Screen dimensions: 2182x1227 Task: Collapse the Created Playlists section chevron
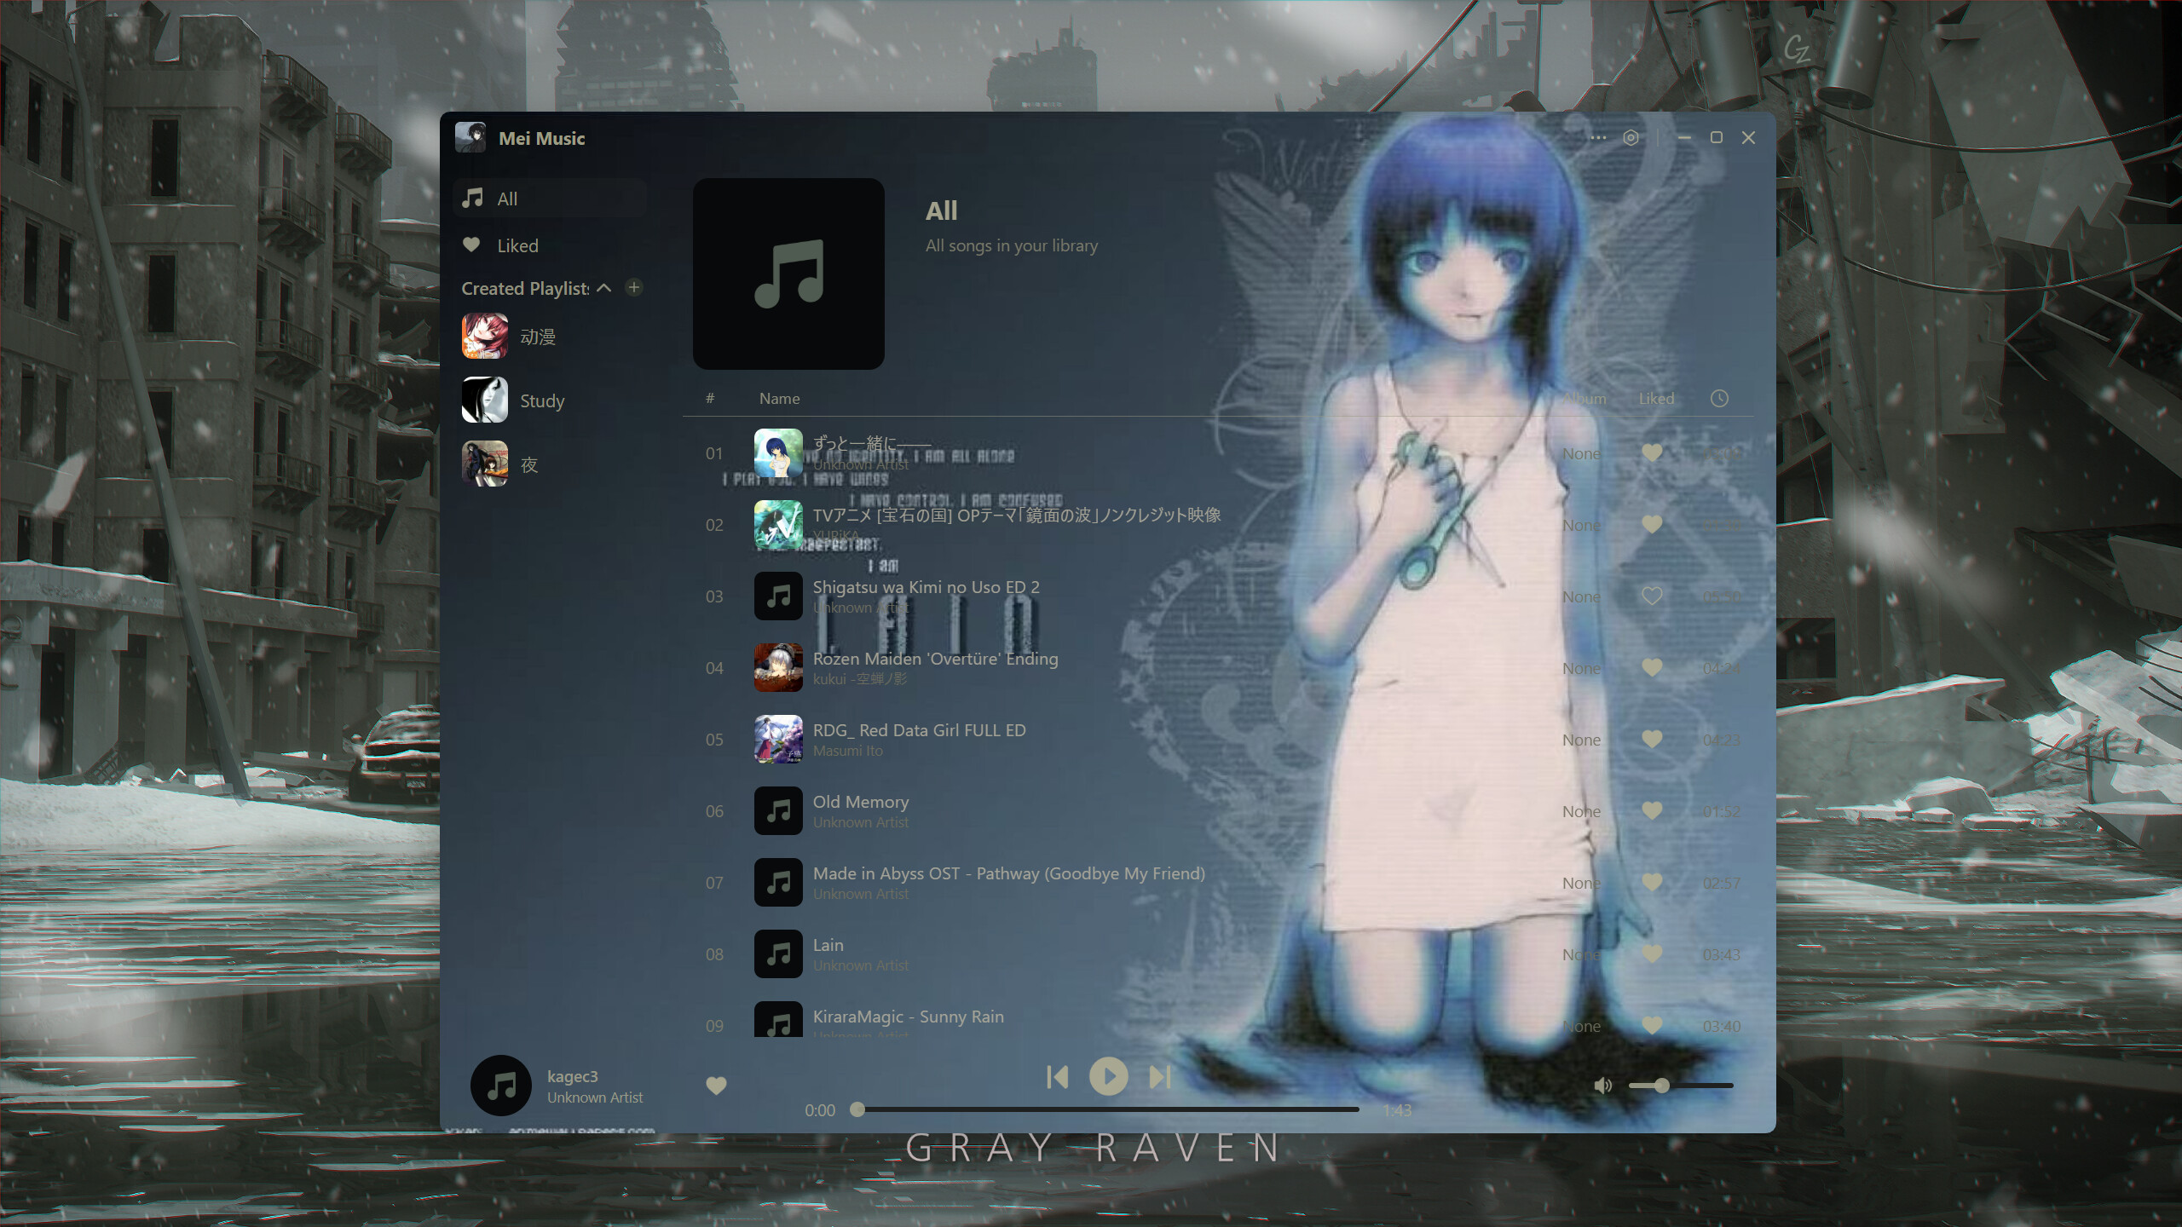point(604,288)
